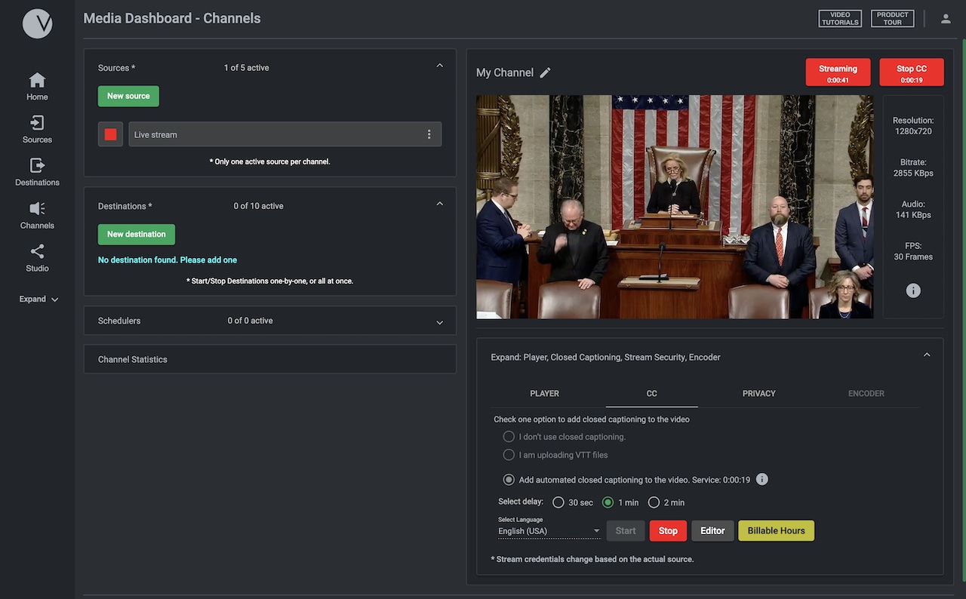Expand the Schedulers section

(439, 320)
